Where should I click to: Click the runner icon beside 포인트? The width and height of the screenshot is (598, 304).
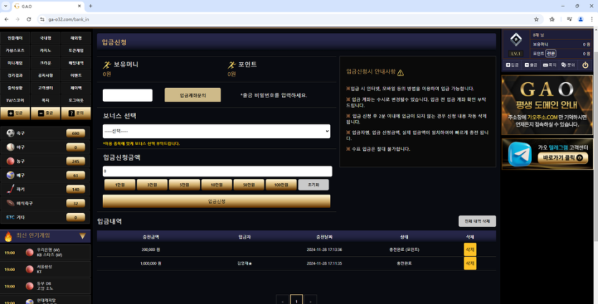pos(231,65)
